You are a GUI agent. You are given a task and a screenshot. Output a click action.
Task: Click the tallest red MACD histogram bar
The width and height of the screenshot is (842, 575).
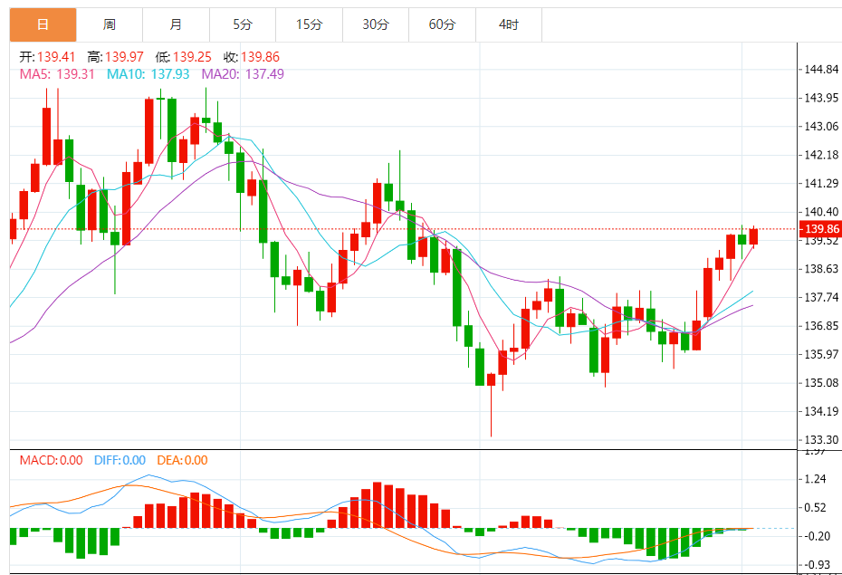point(377,505)
